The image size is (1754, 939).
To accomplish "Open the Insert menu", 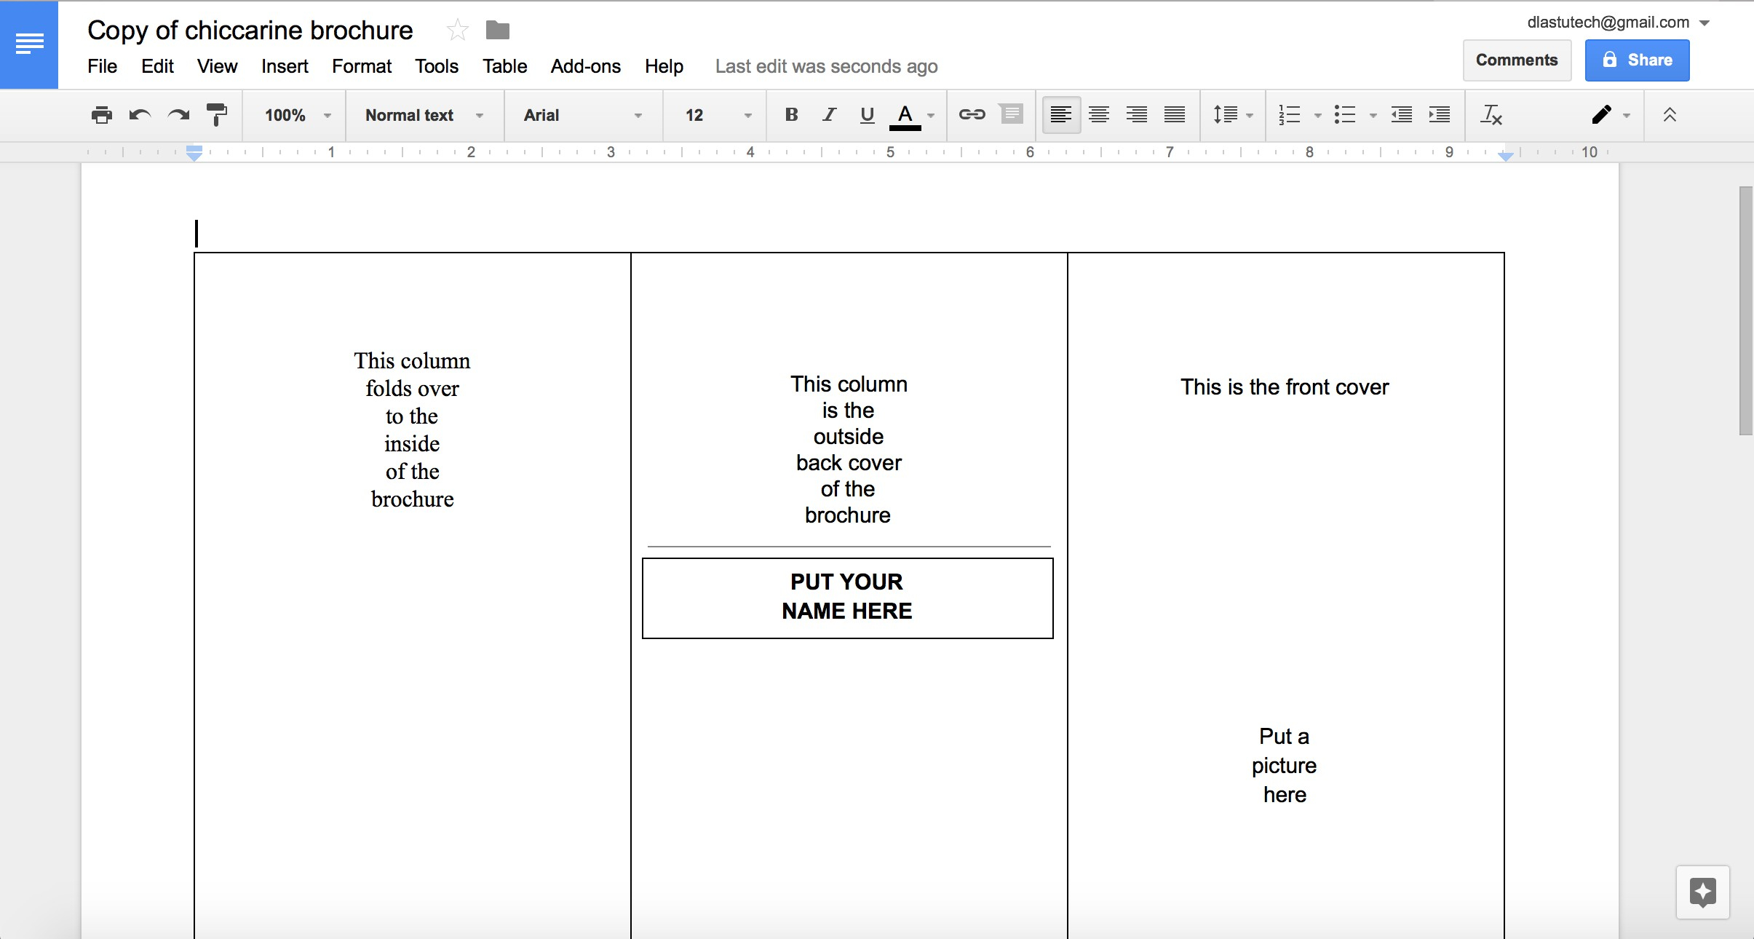I will (x=285, y=65).
